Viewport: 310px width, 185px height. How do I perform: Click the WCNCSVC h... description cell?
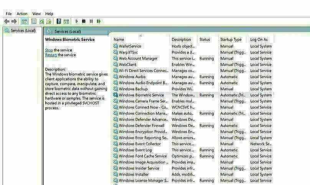click(x=183, y=107)
